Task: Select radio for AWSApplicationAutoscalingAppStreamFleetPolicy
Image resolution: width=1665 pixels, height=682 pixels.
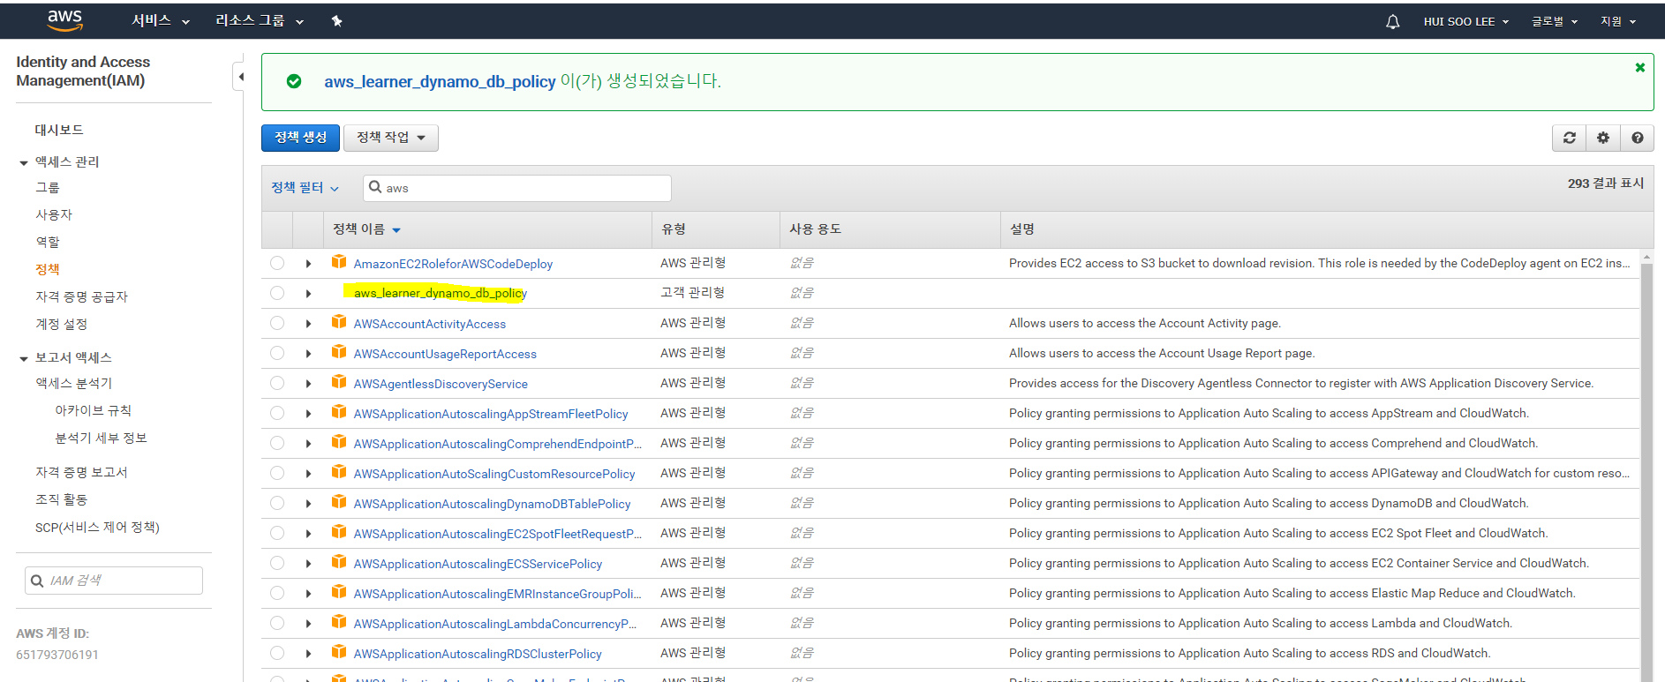Action: click(x=277, y=413)
